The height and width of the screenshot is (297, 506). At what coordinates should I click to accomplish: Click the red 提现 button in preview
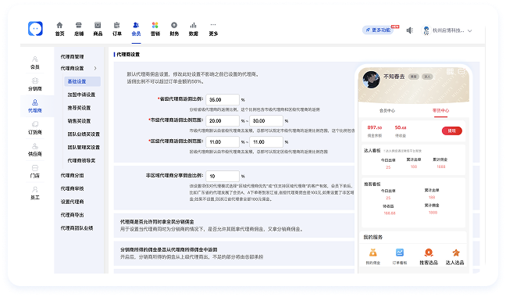[452, 131]
